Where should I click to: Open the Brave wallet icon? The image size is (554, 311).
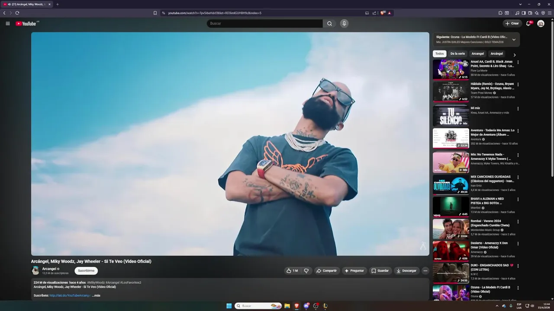530,13
